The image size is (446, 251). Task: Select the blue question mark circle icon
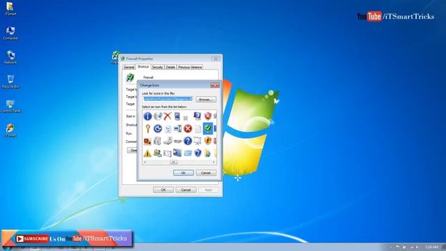187,141
